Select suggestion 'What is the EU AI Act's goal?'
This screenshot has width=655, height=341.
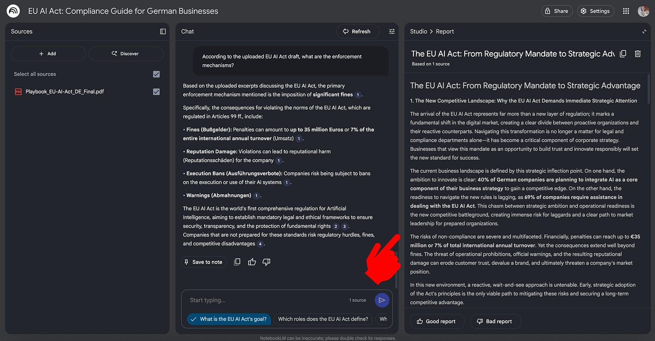tap(229, 319)
